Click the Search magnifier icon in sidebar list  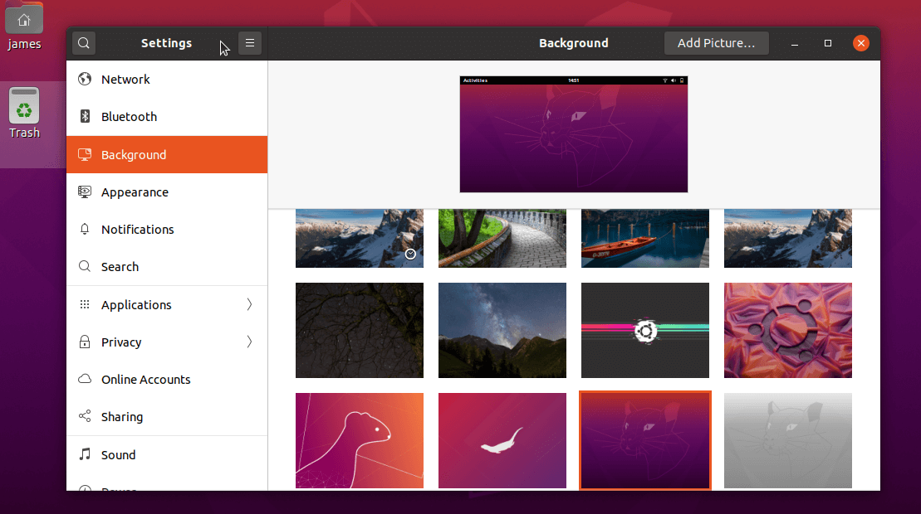pos(85,266)
